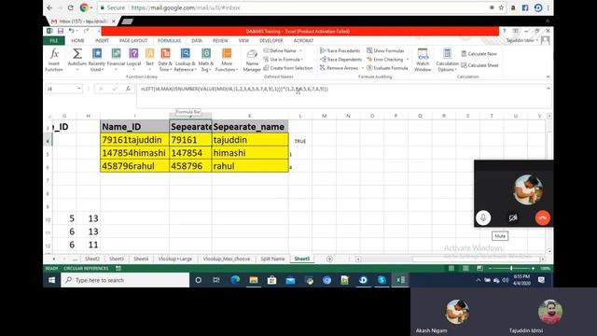Undo the last action in Excel
597x336 pixels.
[71, 31]
